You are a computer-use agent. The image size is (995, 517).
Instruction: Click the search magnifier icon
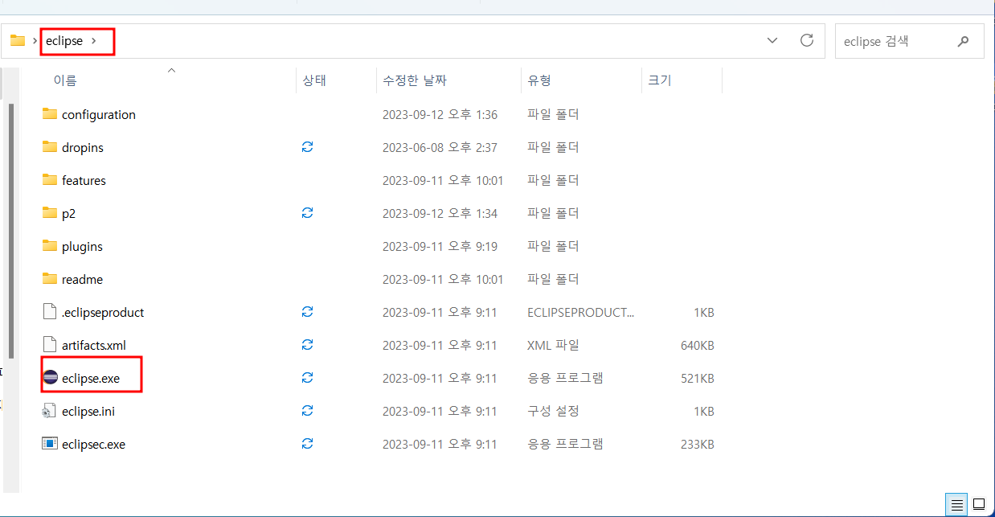coord(963,41)
